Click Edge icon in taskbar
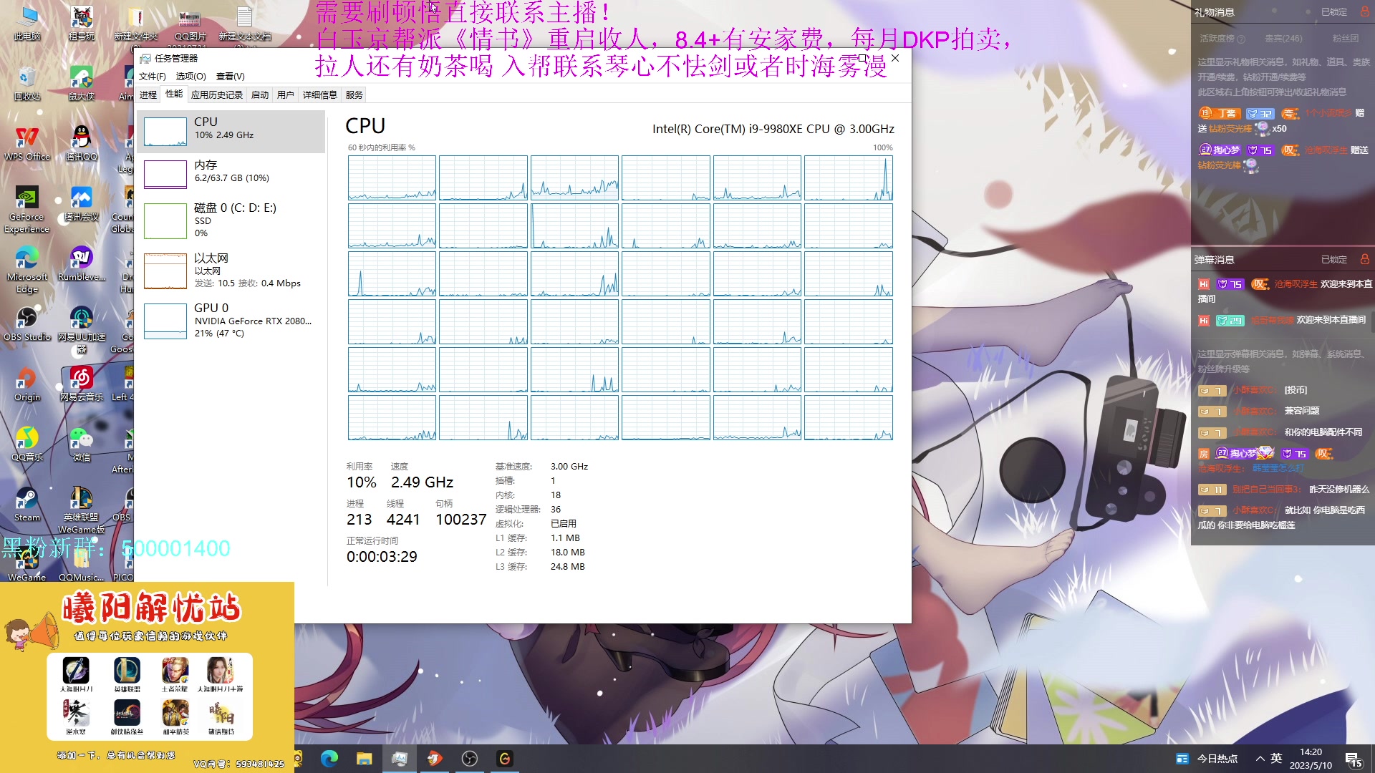 point(329,759)
